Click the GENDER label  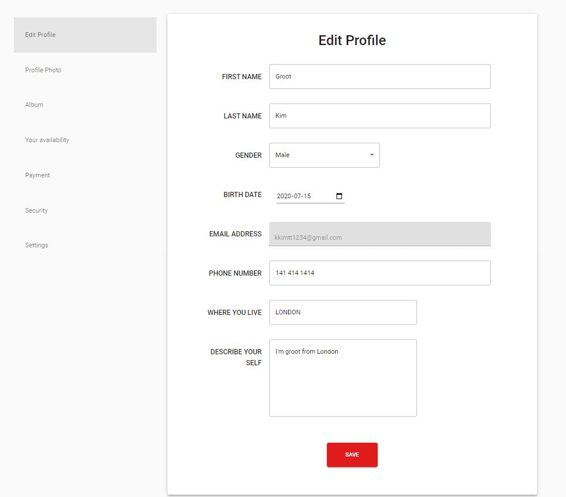pyautogui.click(x=248, y=155)
